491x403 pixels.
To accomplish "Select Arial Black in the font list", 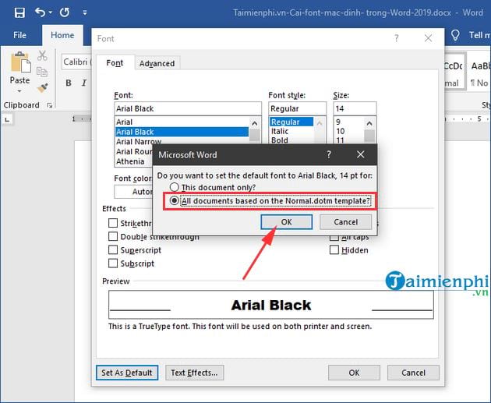I will tap(182, 132).
